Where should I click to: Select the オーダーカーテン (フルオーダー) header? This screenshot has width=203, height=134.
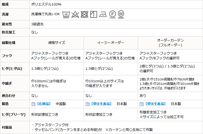(x=170, y=43)
